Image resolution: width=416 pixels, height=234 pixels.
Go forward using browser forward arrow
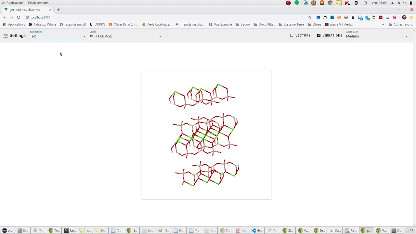pos(12,17)
